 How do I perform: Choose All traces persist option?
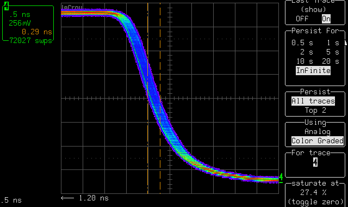coord(313,101)
